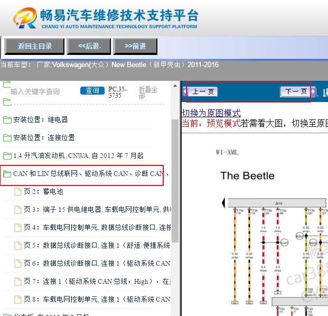This screenshot has width=328, height=316.
Task: Open 页 4：车载电网控制单元, 数据总线诊断接口
Action: 97,227
